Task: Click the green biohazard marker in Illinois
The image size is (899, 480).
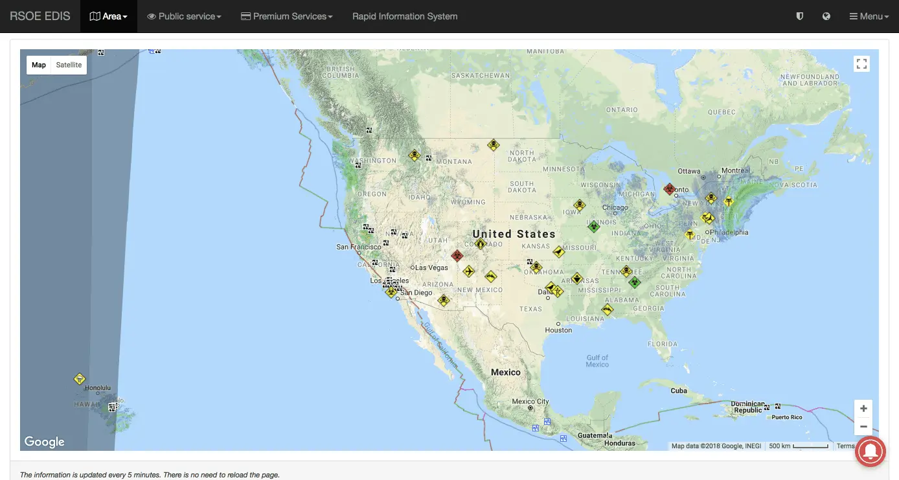Action: point(593,226)
